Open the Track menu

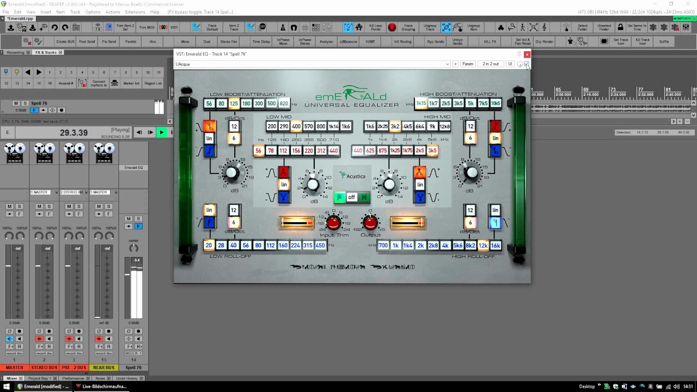pos(75,12)
